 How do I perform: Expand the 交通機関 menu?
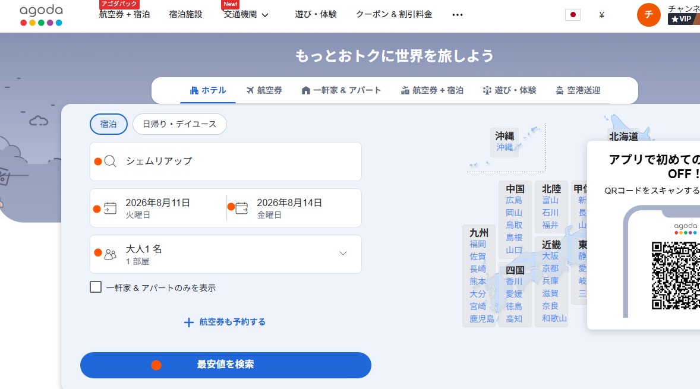pos(246,14)
